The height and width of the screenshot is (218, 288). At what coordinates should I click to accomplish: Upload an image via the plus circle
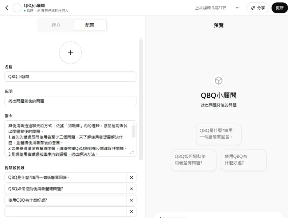70,53
